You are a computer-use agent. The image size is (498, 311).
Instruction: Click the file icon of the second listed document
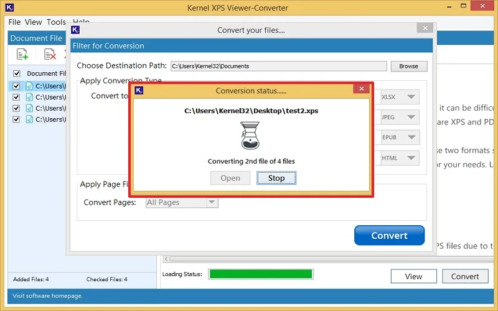pyautogui.click(x=29, y=97)
